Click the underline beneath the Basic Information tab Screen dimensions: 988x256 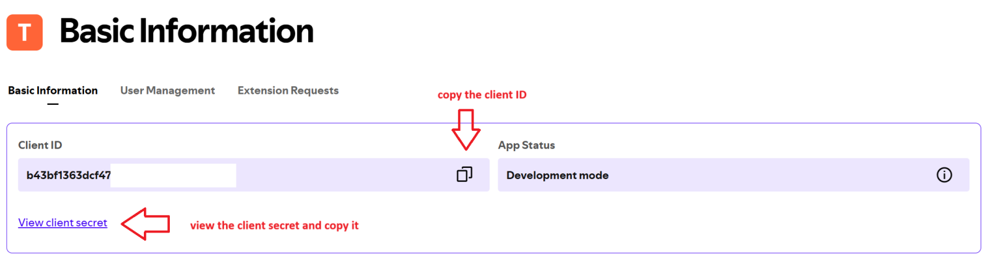tap(52, 104)
